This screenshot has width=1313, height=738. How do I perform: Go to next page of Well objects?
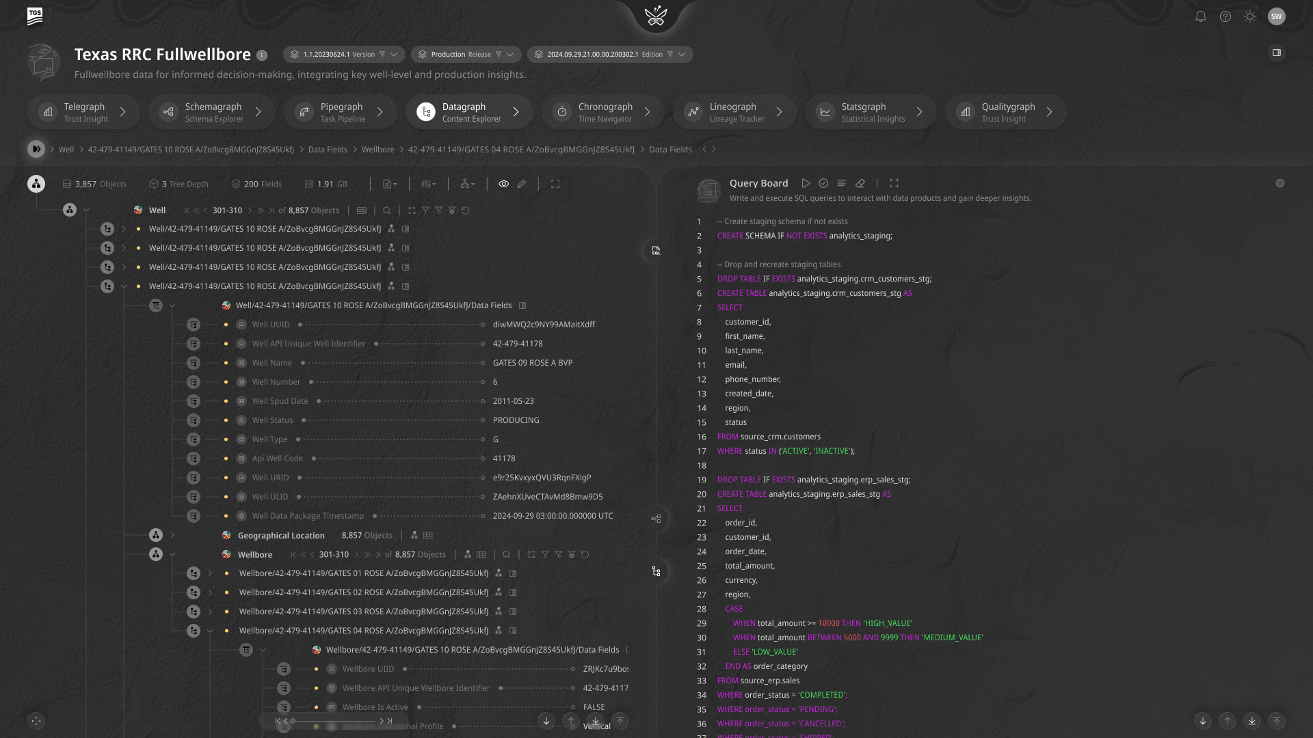point(251,210)
